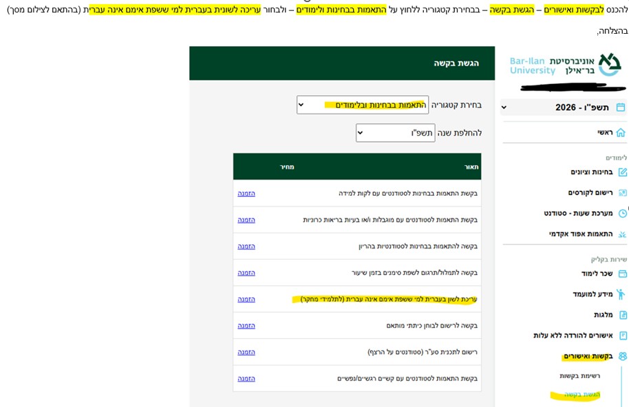Click the calendar icon beside תשפ"ו - 2026

(x=621, y=107)
